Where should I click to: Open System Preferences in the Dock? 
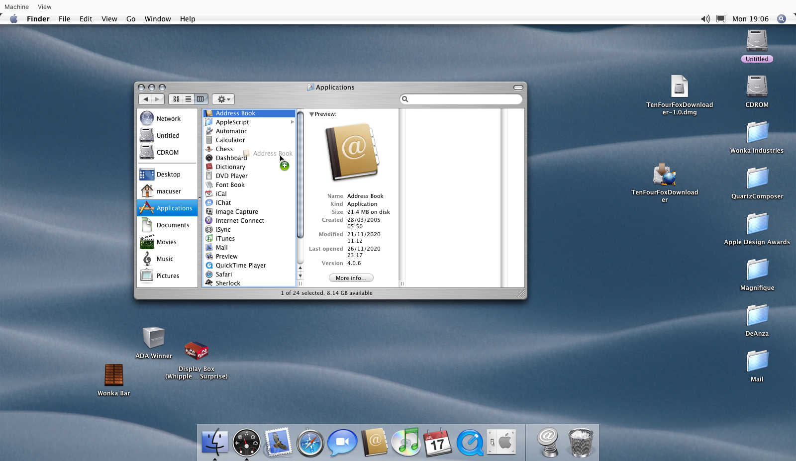pyautogui.click(x=501, y=442)
